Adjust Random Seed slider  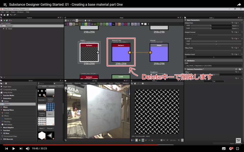pos(214,57)
